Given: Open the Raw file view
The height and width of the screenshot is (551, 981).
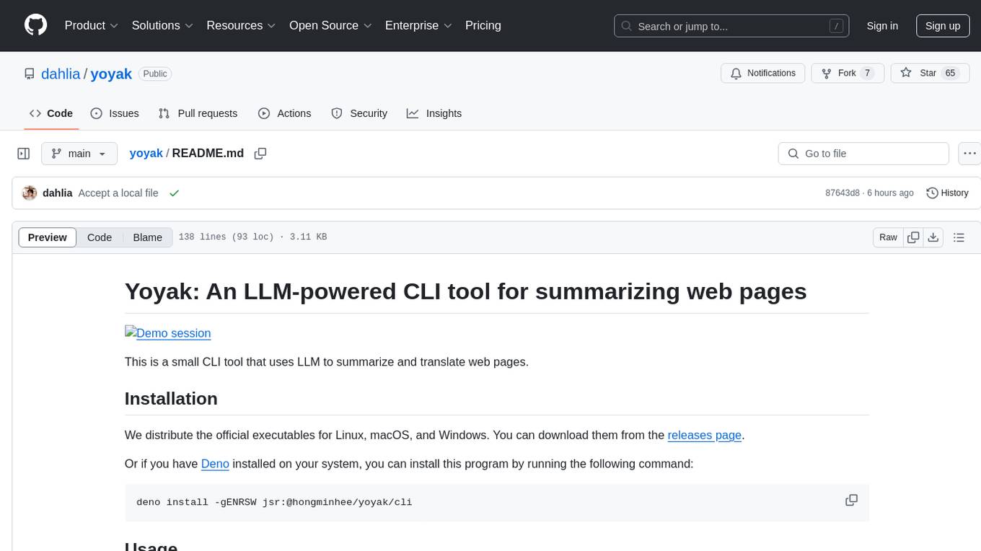Looking at the screenshot, I should pyautogui.click(x=888, y=237).
